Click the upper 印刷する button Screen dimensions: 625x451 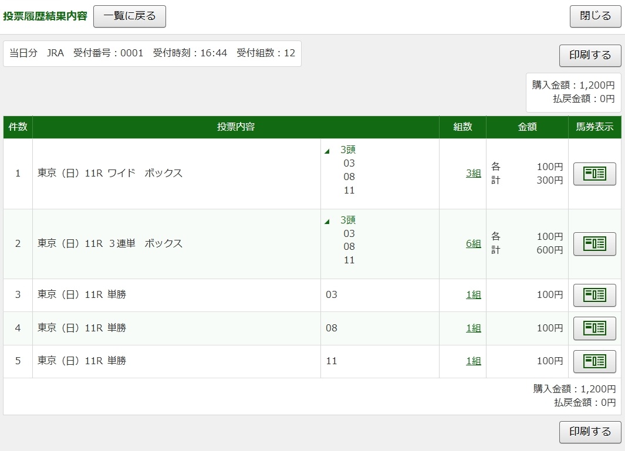pos(590,55)
